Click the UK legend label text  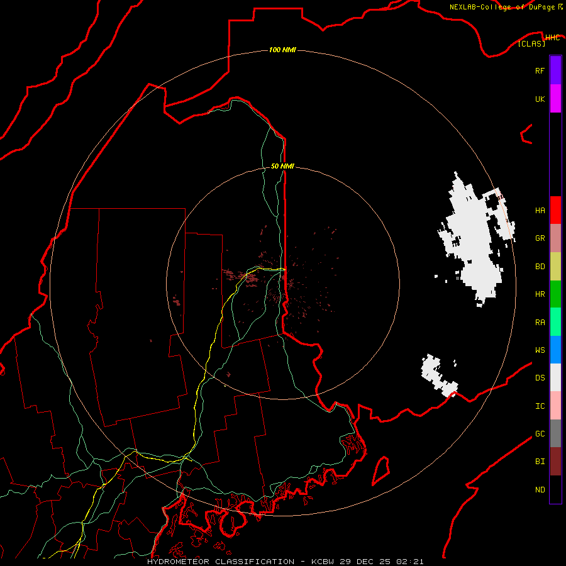(x=540, y=99)
